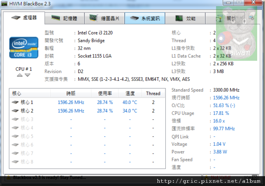Screen dimensions: 265x186
Task: Click the chip icon for 核心 2
Action: (15, 111)
